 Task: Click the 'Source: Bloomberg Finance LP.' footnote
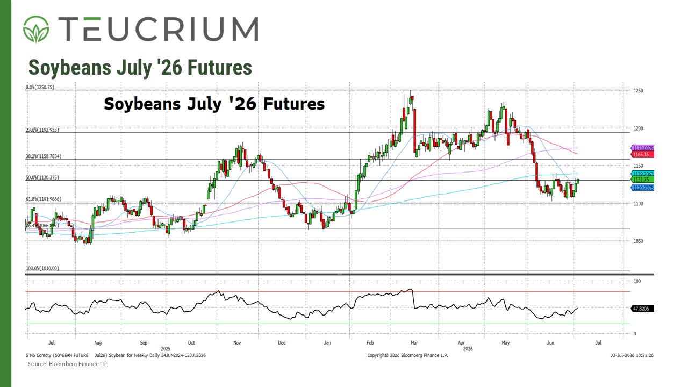point(68,364)
